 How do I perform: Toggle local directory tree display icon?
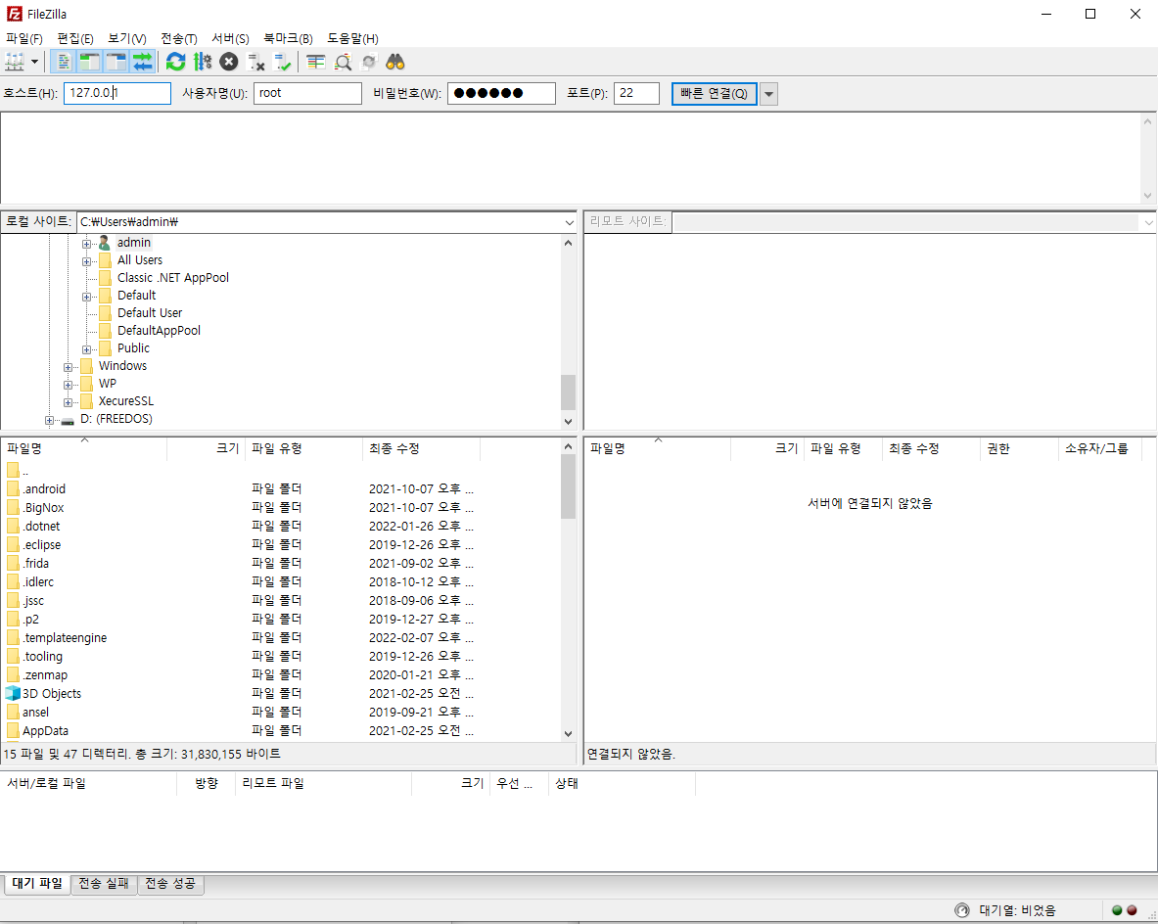click(89, 62)
